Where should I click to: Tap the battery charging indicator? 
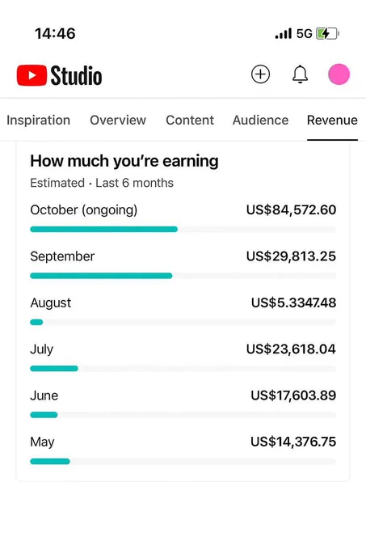click(327, 34)
